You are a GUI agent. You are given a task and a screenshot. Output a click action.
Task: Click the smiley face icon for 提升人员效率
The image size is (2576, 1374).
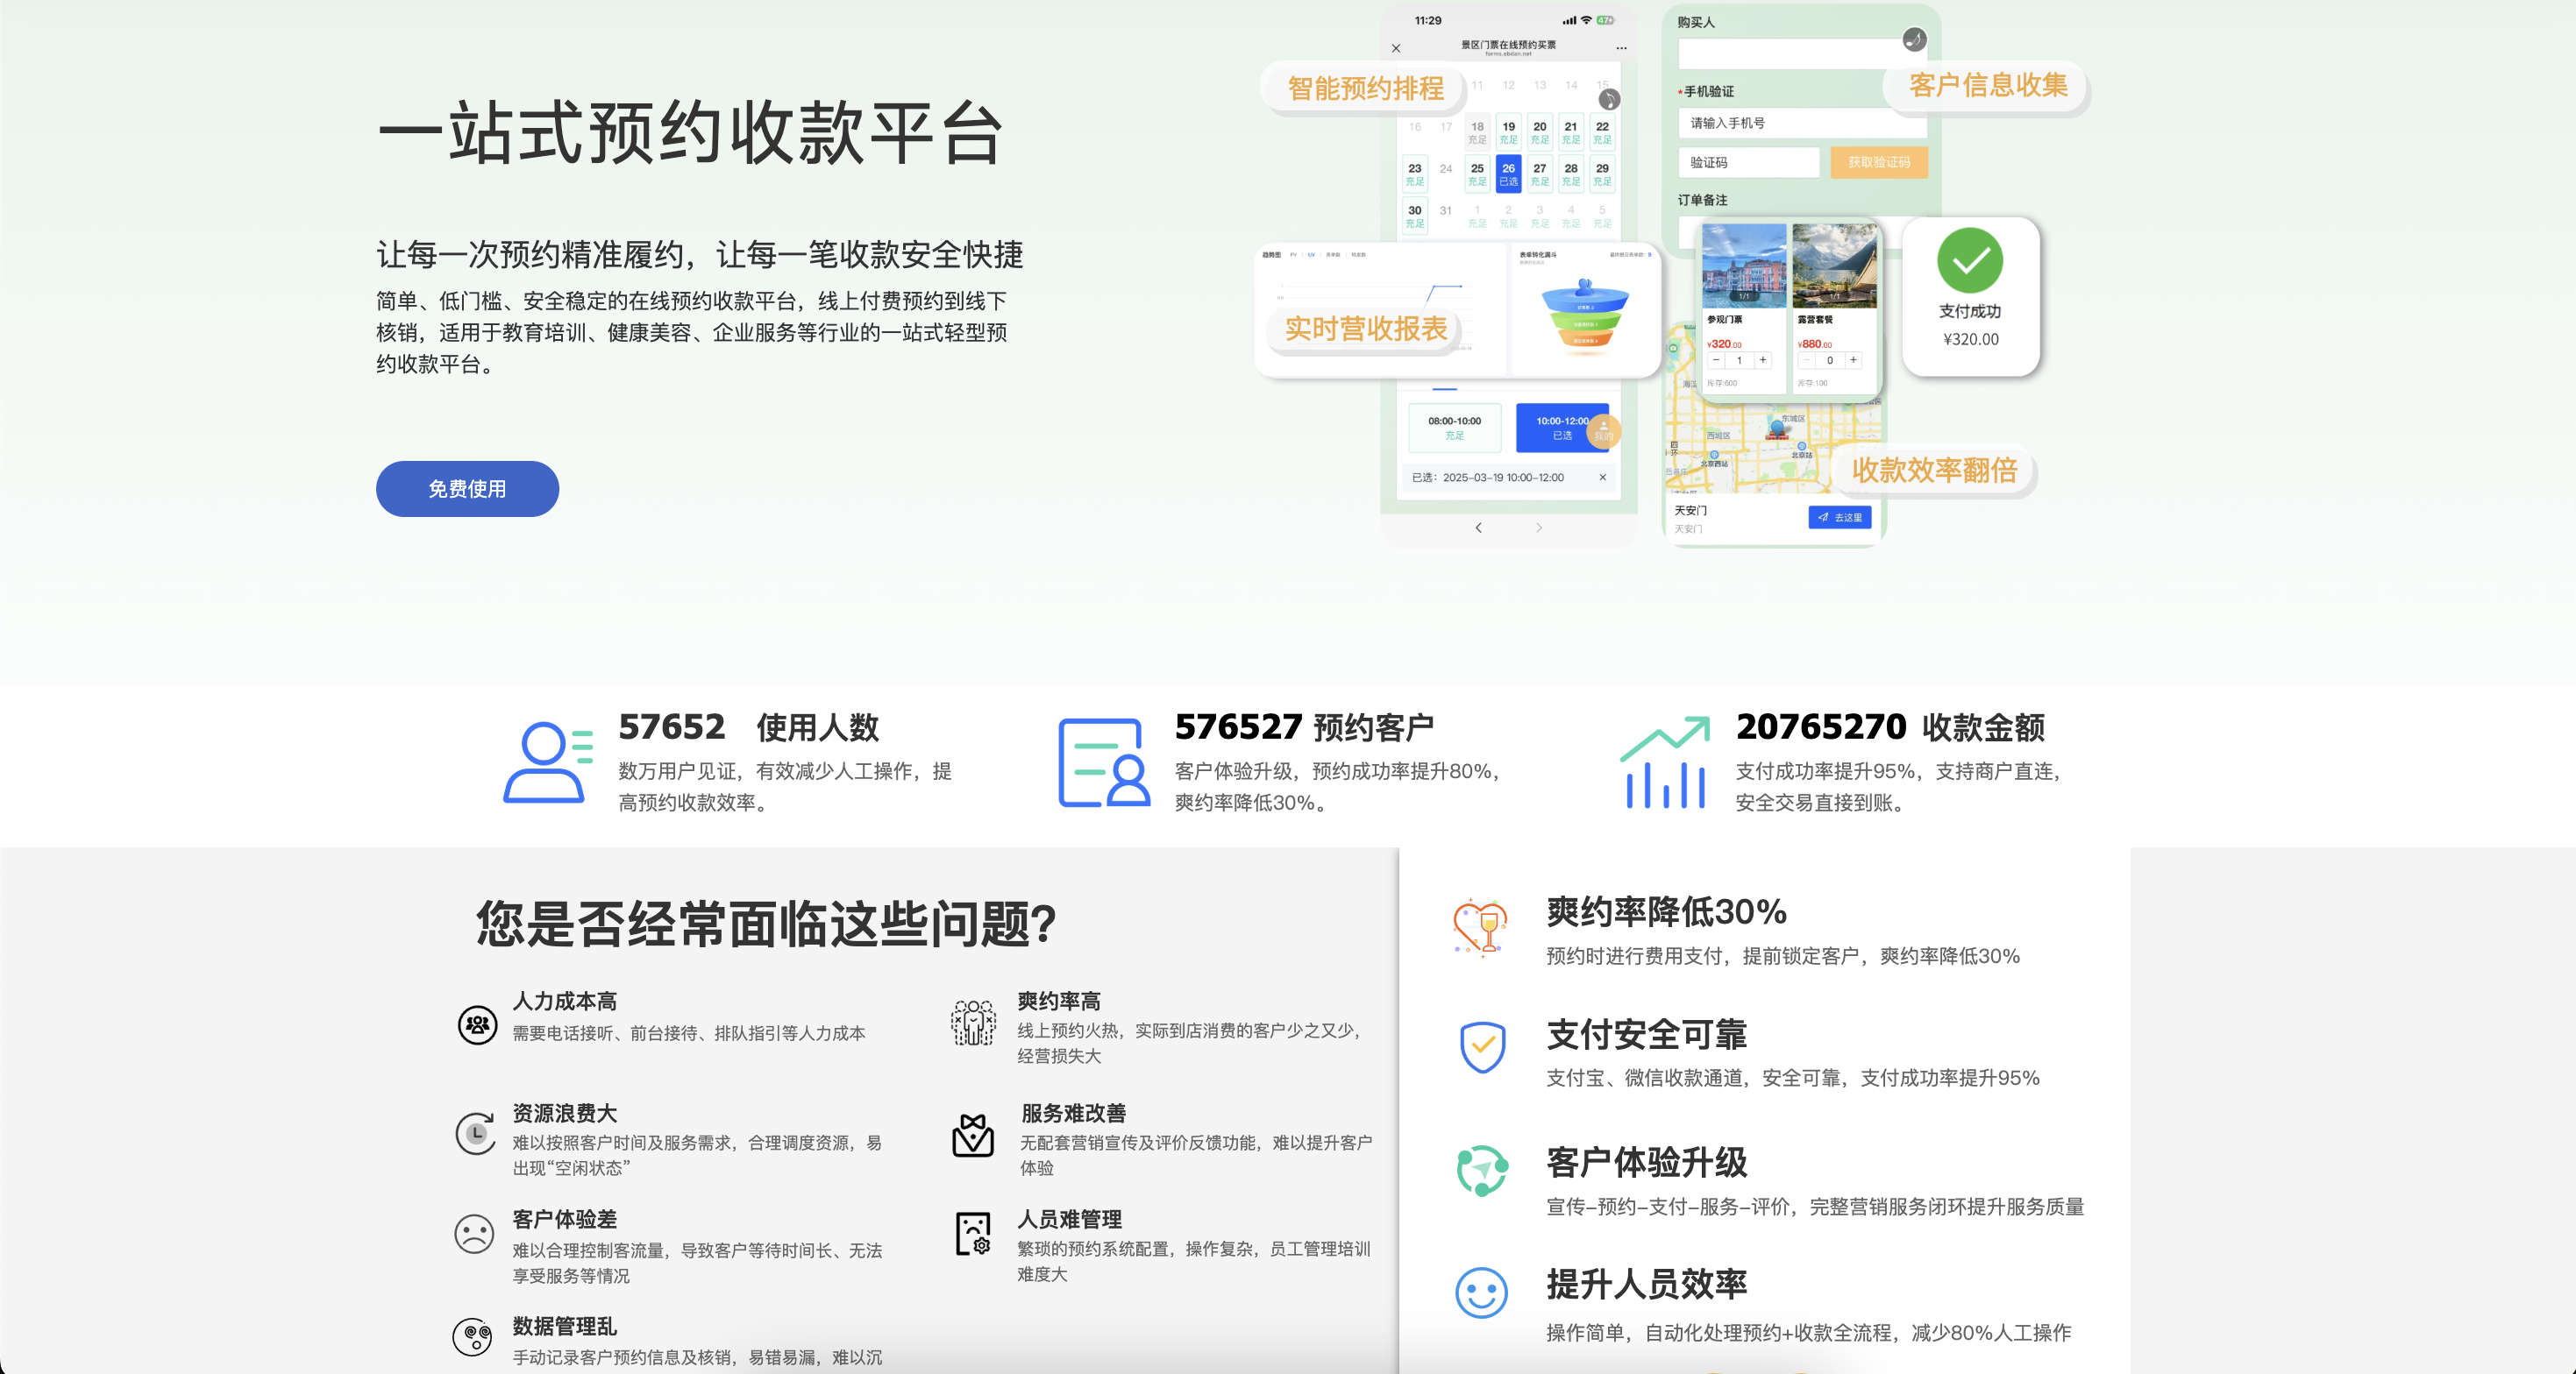pos(1480,1293)
